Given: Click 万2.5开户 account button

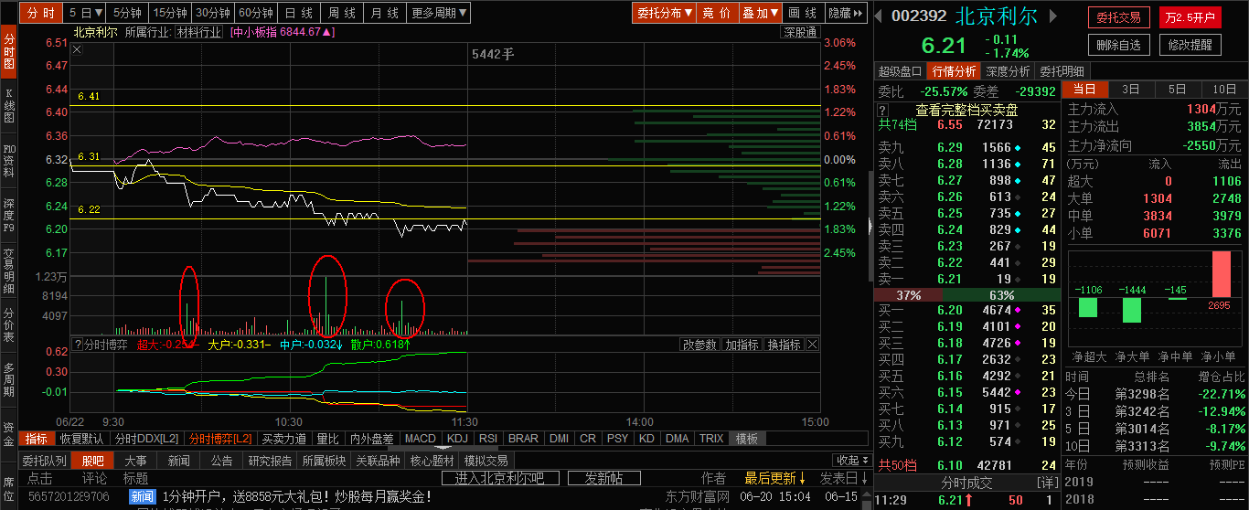Looking at the screenshot, I should click(1190, 17).
